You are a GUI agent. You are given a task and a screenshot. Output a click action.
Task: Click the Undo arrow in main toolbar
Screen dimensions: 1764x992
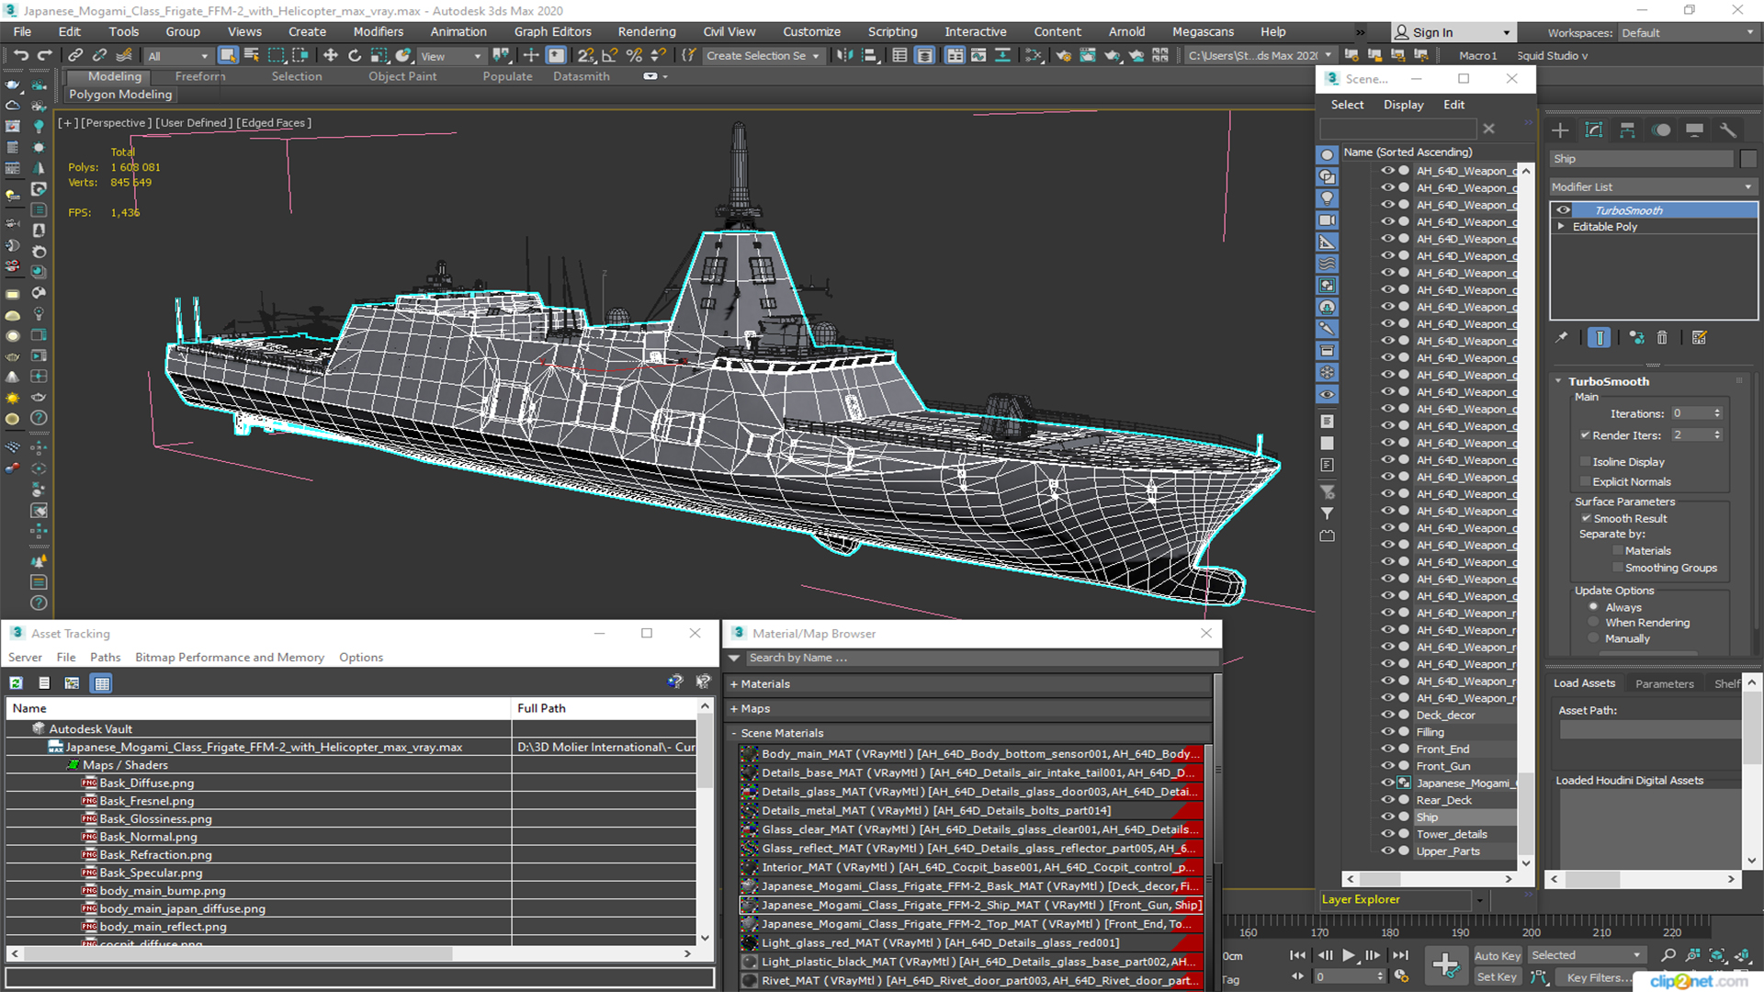[x=20, y=55]
